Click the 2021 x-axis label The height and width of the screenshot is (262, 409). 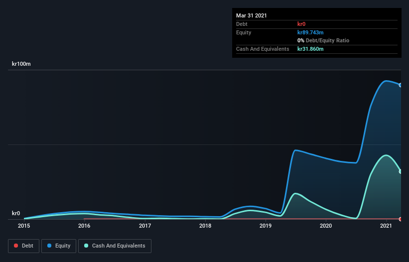(386, 226)
